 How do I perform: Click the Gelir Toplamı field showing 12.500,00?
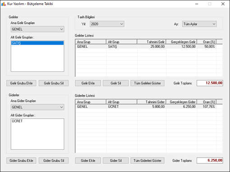210,83
